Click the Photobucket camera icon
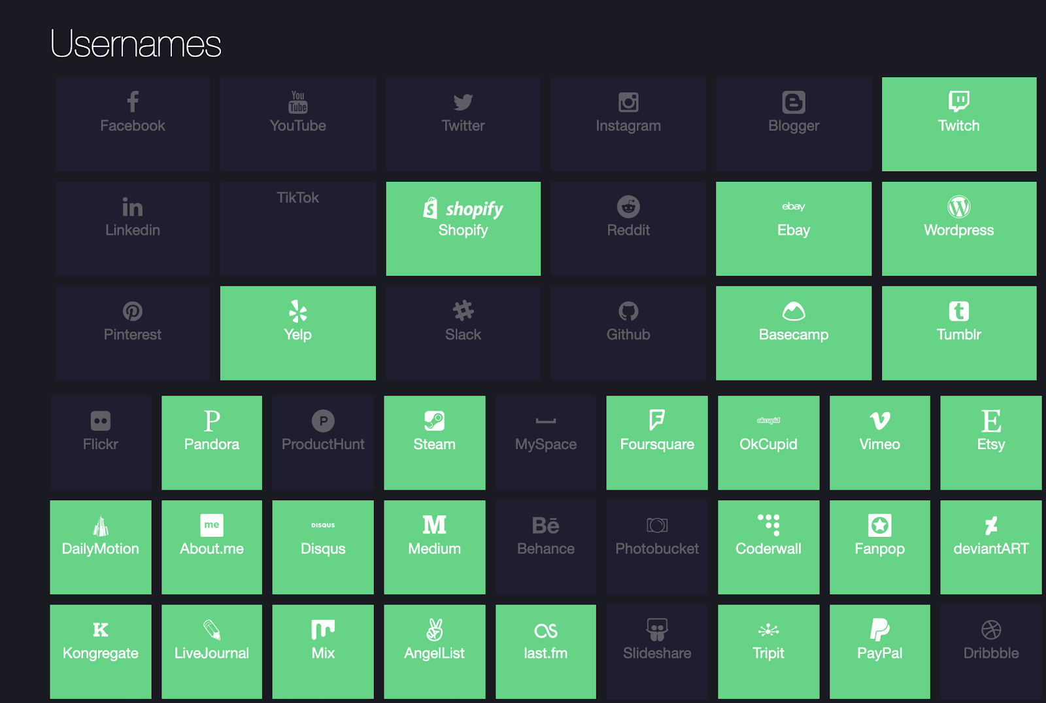1046x703 pixels. (657, 525)
